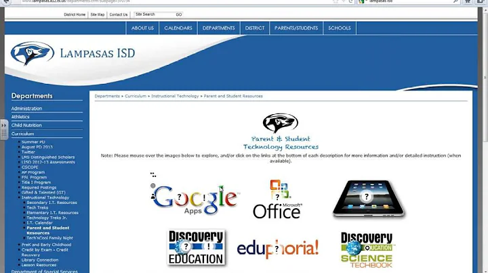Click the badger mascot above Parent & Student heading
The width and height of the screenshot is (488, 273).
click(x=281, y=123)
